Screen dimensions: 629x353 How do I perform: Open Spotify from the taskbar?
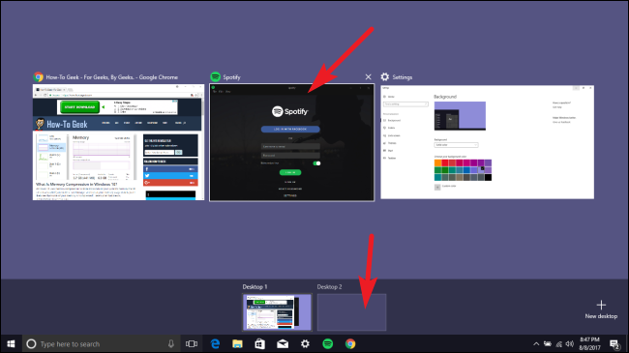point(328,343)
